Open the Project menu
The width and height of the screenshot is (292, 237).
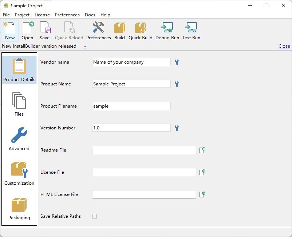point(22,15)
